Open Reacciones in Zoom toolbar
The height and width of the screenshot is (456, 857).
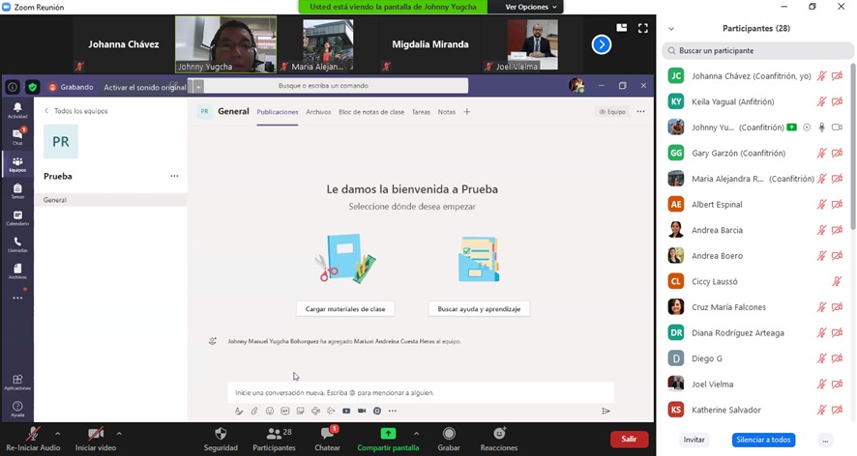499,440
